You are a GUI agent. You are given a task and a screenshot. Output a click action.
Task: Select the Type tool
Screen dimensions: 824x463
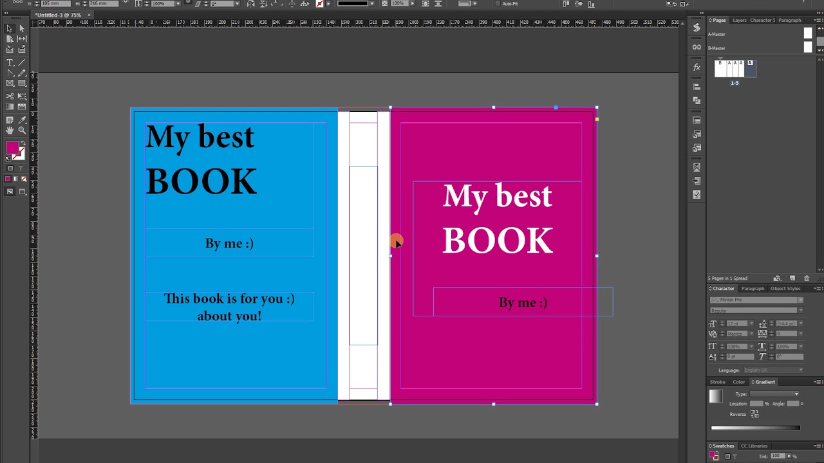pyautogui.click(x=10, y=62)
